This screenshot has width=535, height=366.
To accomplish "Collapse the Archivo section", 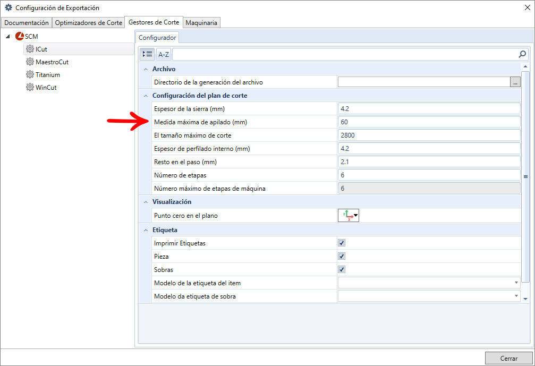I will tap(146, 69).
